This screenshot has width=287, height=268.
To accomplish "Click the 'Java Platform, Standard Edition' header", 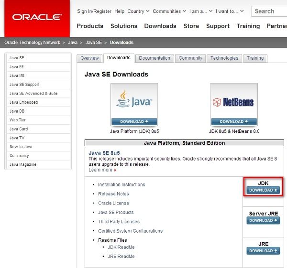I will [184, 143].
